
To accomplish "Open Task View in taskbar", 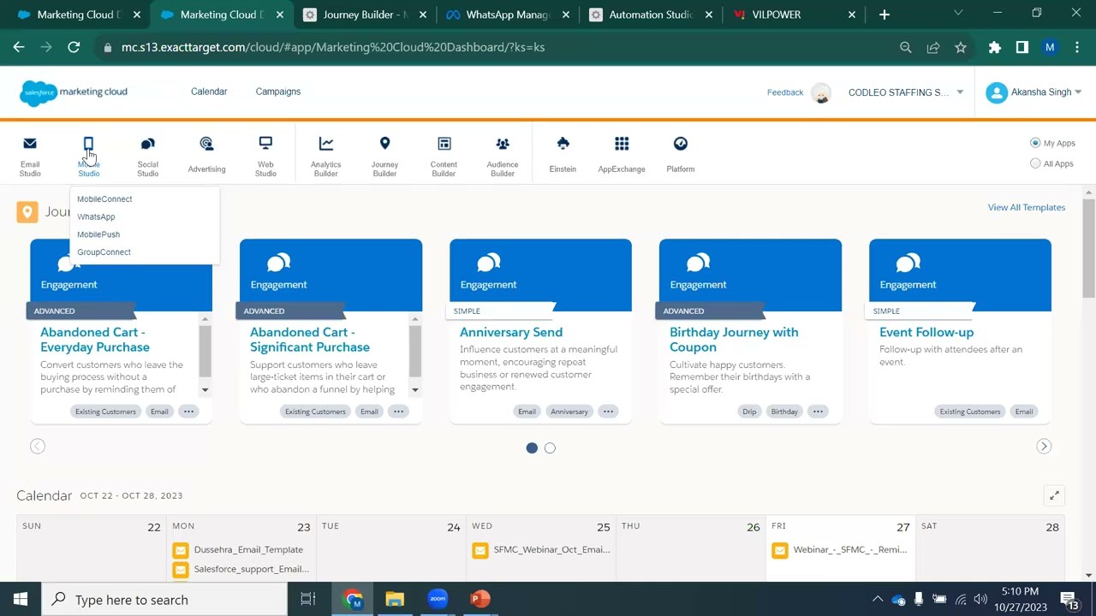I will pyautogui.click(x=308, y=599).
